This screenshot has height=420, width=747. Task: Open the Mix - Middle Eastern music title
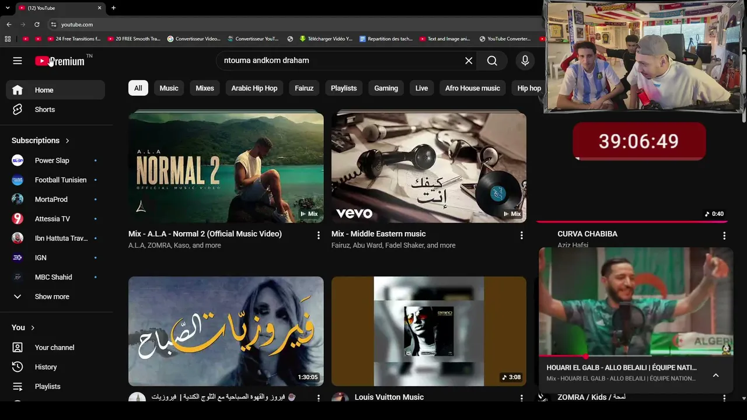pyautogui.click(x=379, y=234)
